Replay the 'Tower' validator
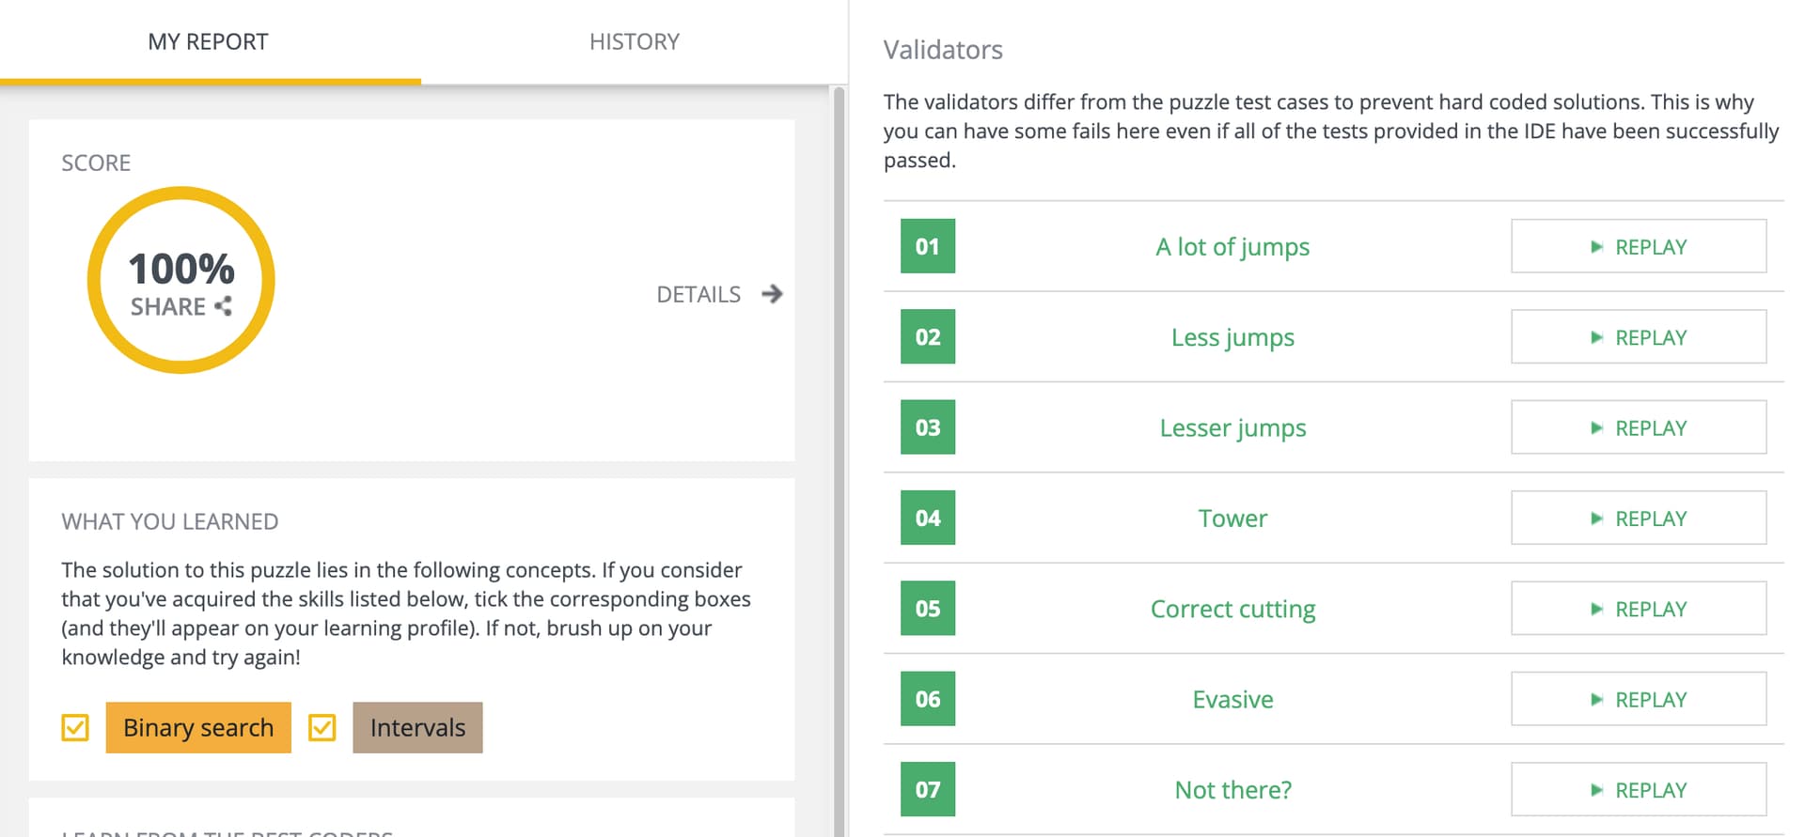The width and height of the screenshot is (1805, 837). point(1638,518)
